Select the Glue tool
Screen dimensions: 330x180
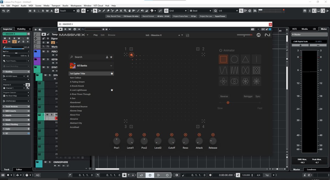pyautogui.click(x=117, y=11)
